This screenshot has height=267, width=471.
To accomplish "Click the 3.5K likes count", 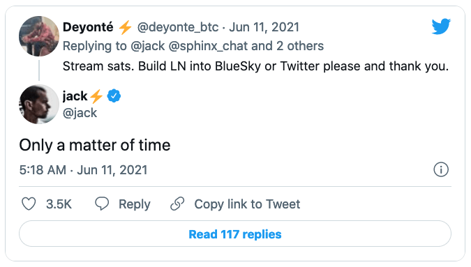I will (59, 204).
